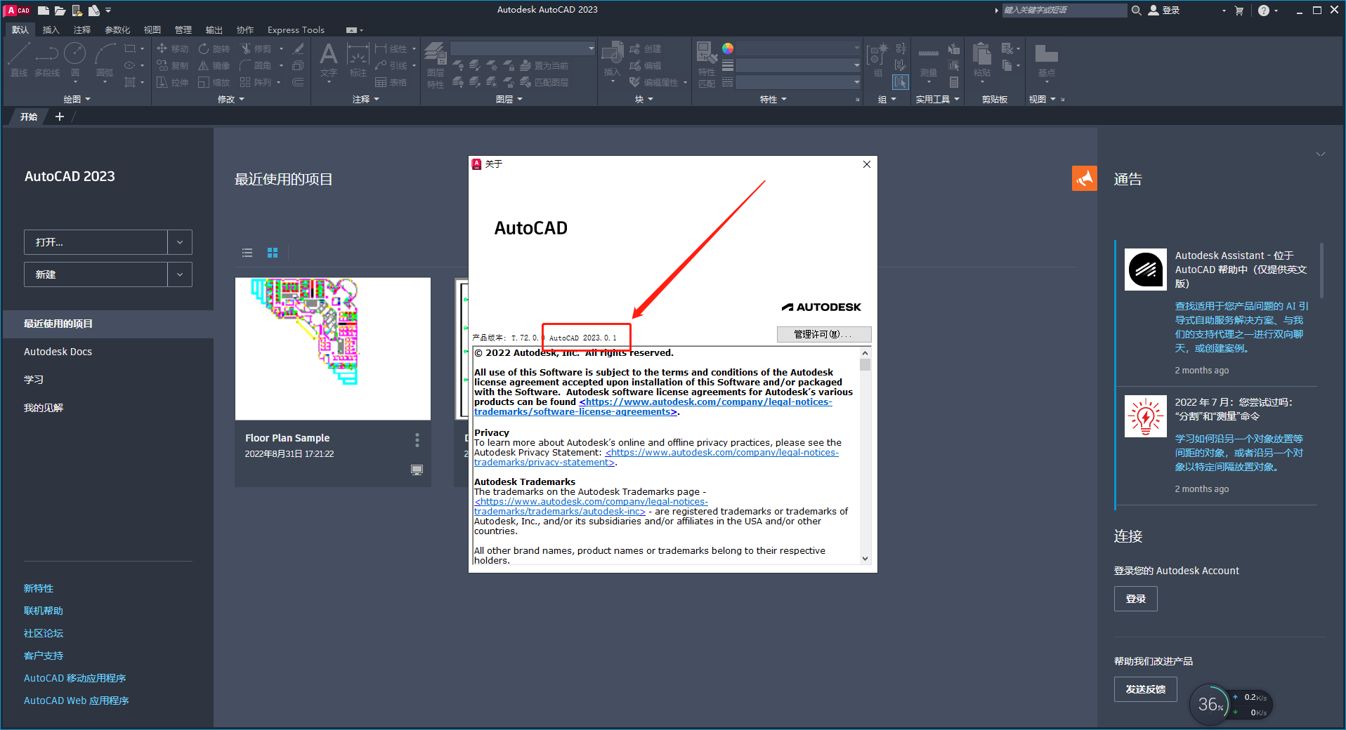Screen dimensions: 1346x730
Task: Click the 登录 button under Autodesk Account
Action: pos(1135,599)
